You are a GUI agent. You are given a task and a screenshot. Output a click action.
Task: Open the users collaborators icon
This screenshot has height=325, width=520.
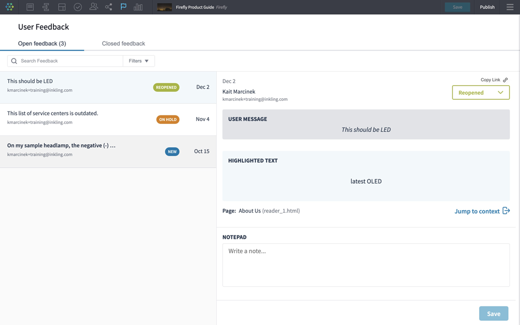(93, 7)
